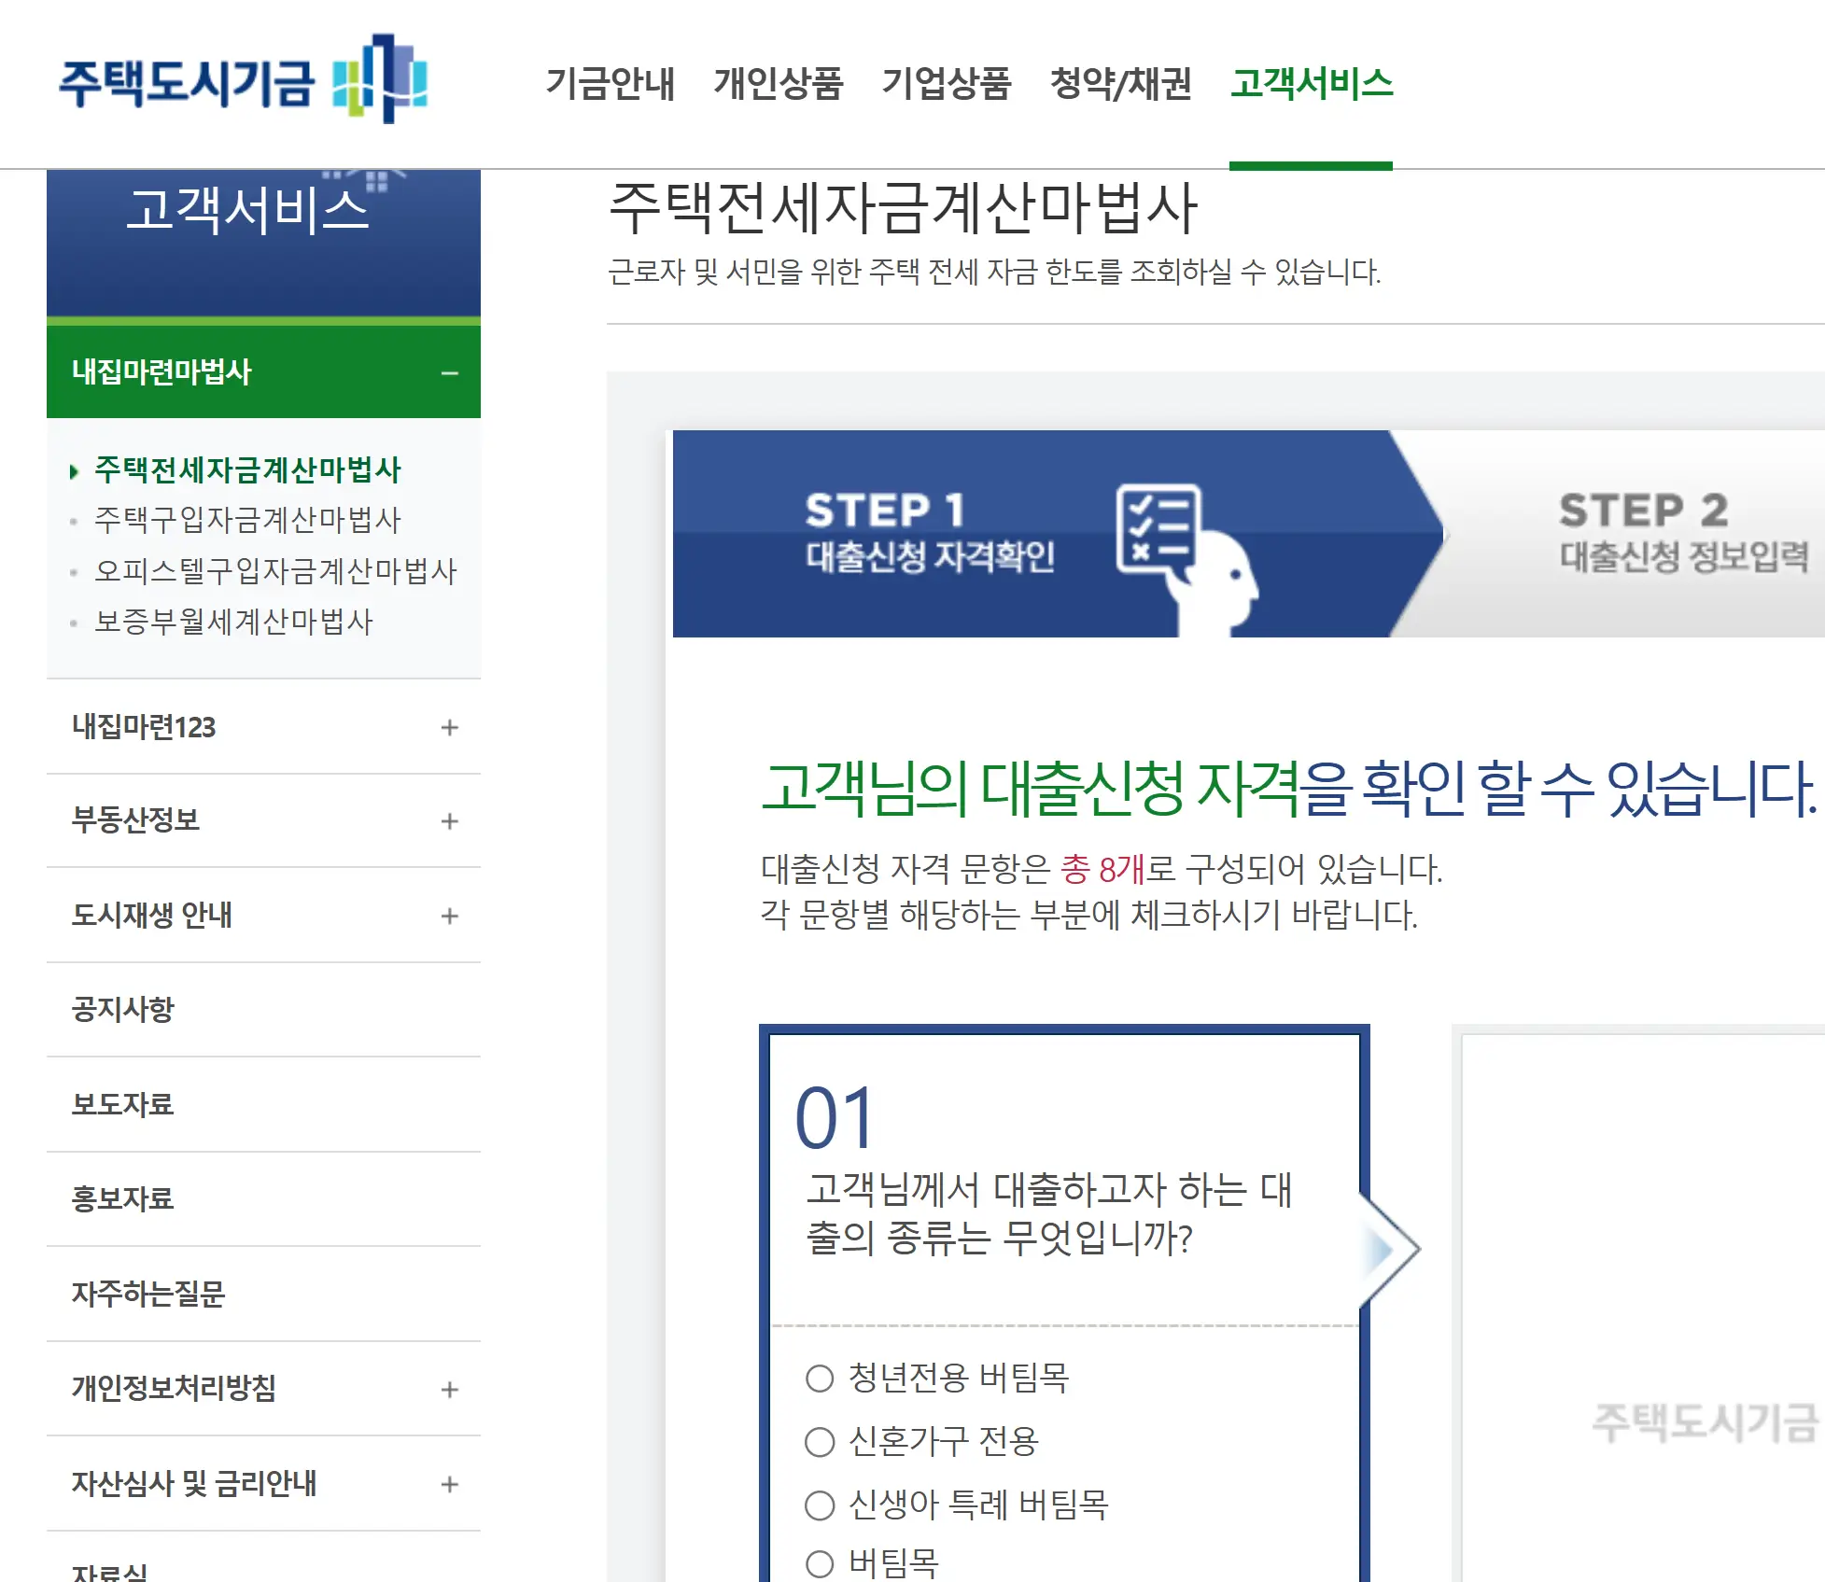Expand the 도시재생 안내 section

[263, 915]
